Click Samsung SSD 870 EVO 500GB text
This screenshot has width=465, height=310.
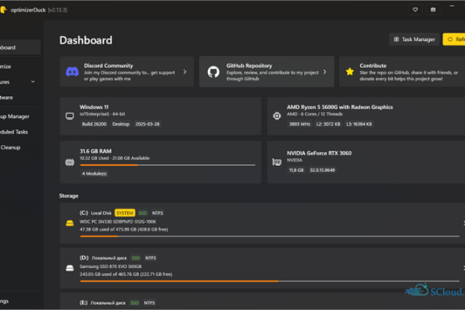tap(111, 266)
